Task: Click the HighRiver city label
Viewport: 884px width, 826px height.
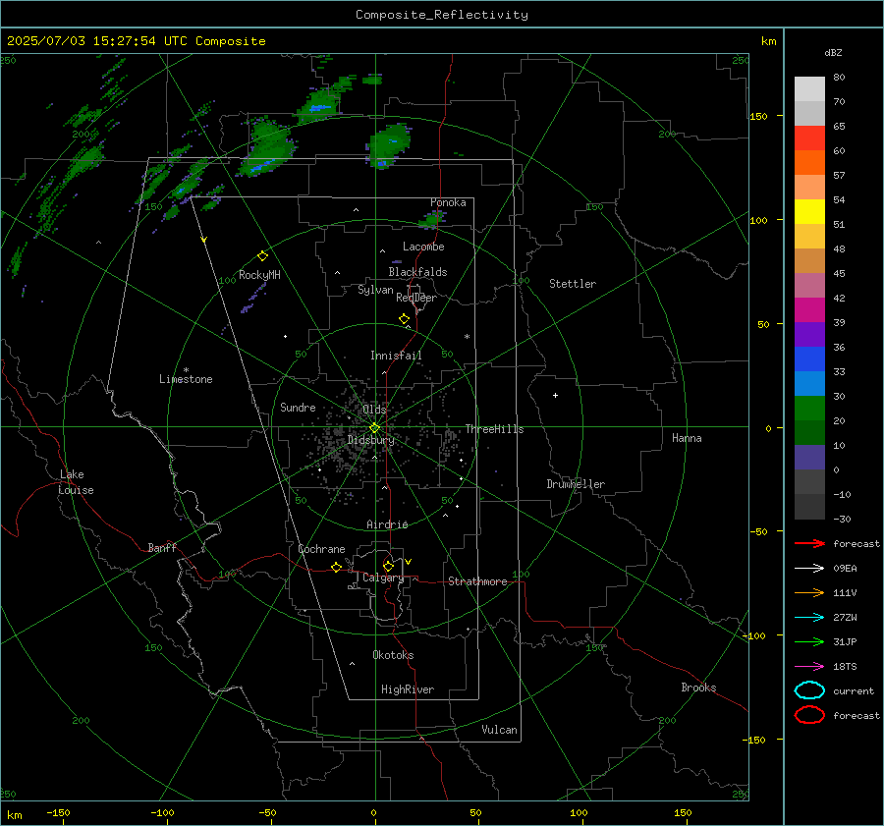Action: [408, 689]
